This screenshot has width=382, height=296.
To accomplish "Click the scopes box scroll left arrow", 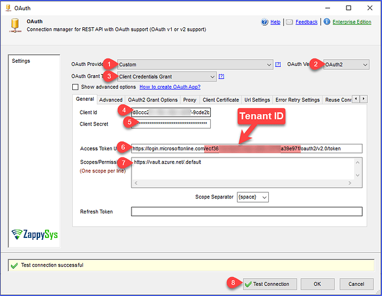I will click(136, 183).
